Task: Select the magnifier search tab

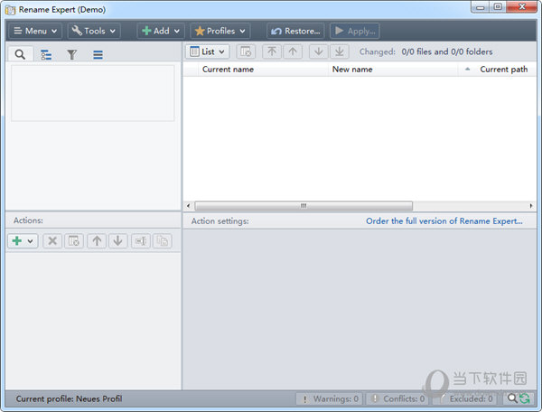Action: pos(21,54)
